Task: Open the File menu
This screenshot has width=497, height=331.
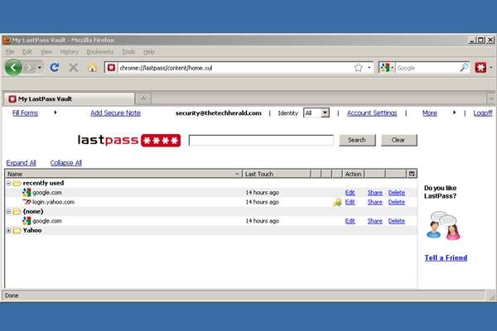Action: pos(10,51)
